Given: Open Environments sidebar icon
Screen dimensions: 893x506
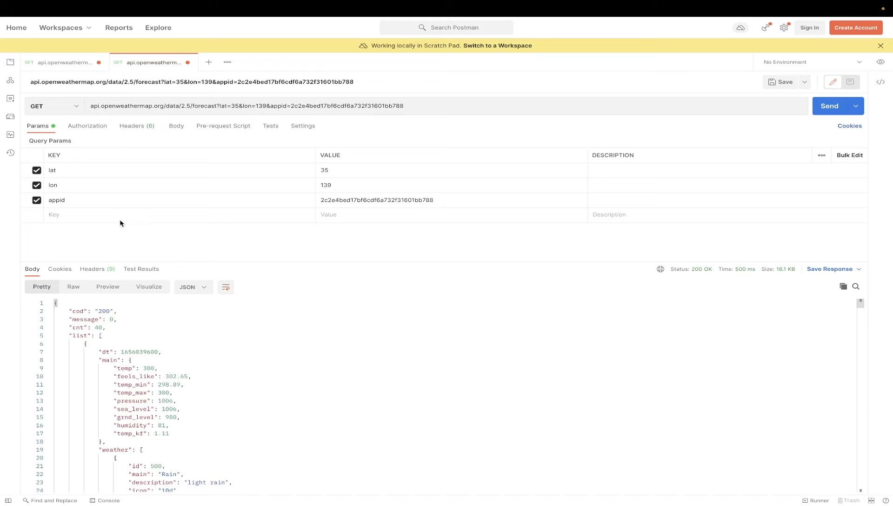Looking at the screenshot, I should (x=10, y=98).
